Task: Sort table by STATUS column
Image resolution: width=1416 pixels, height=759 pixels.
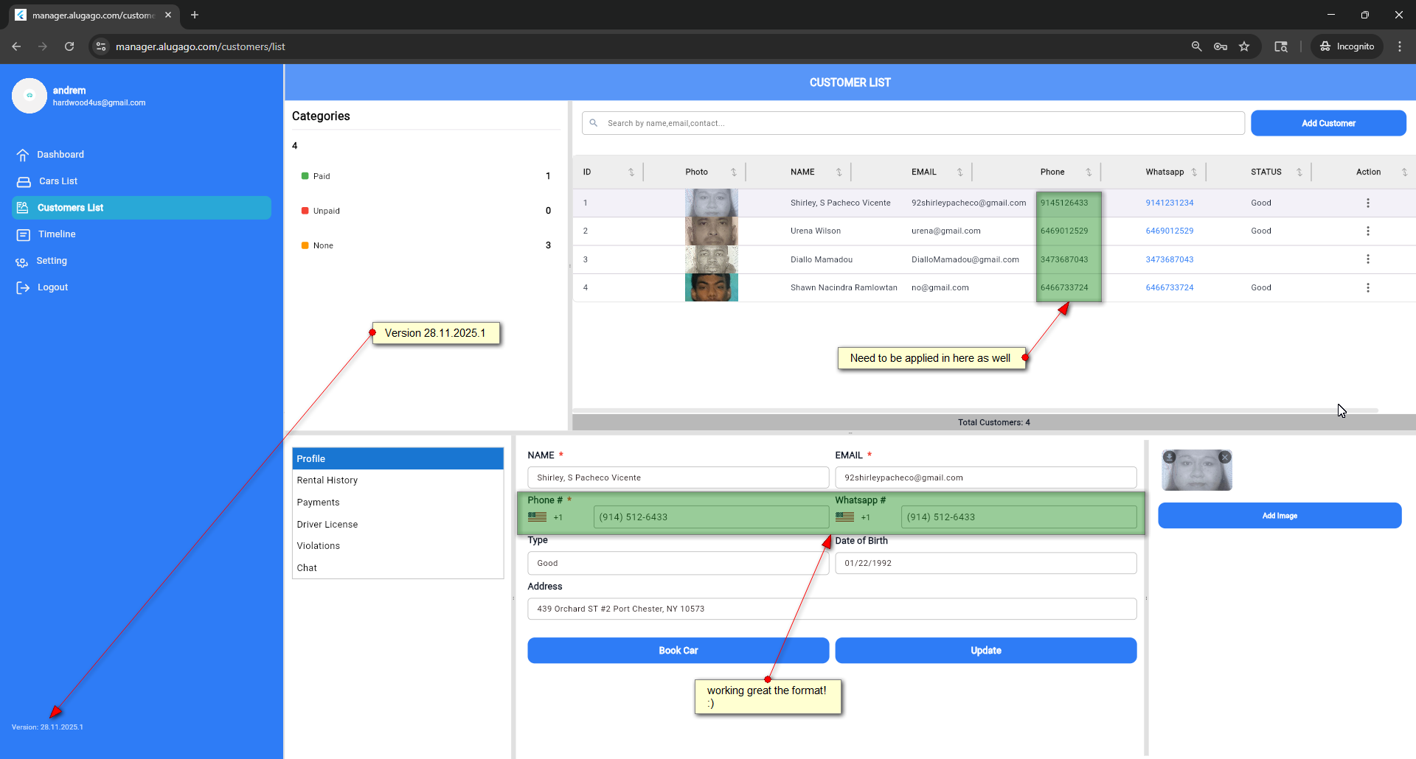Action: coord(1299,172)
